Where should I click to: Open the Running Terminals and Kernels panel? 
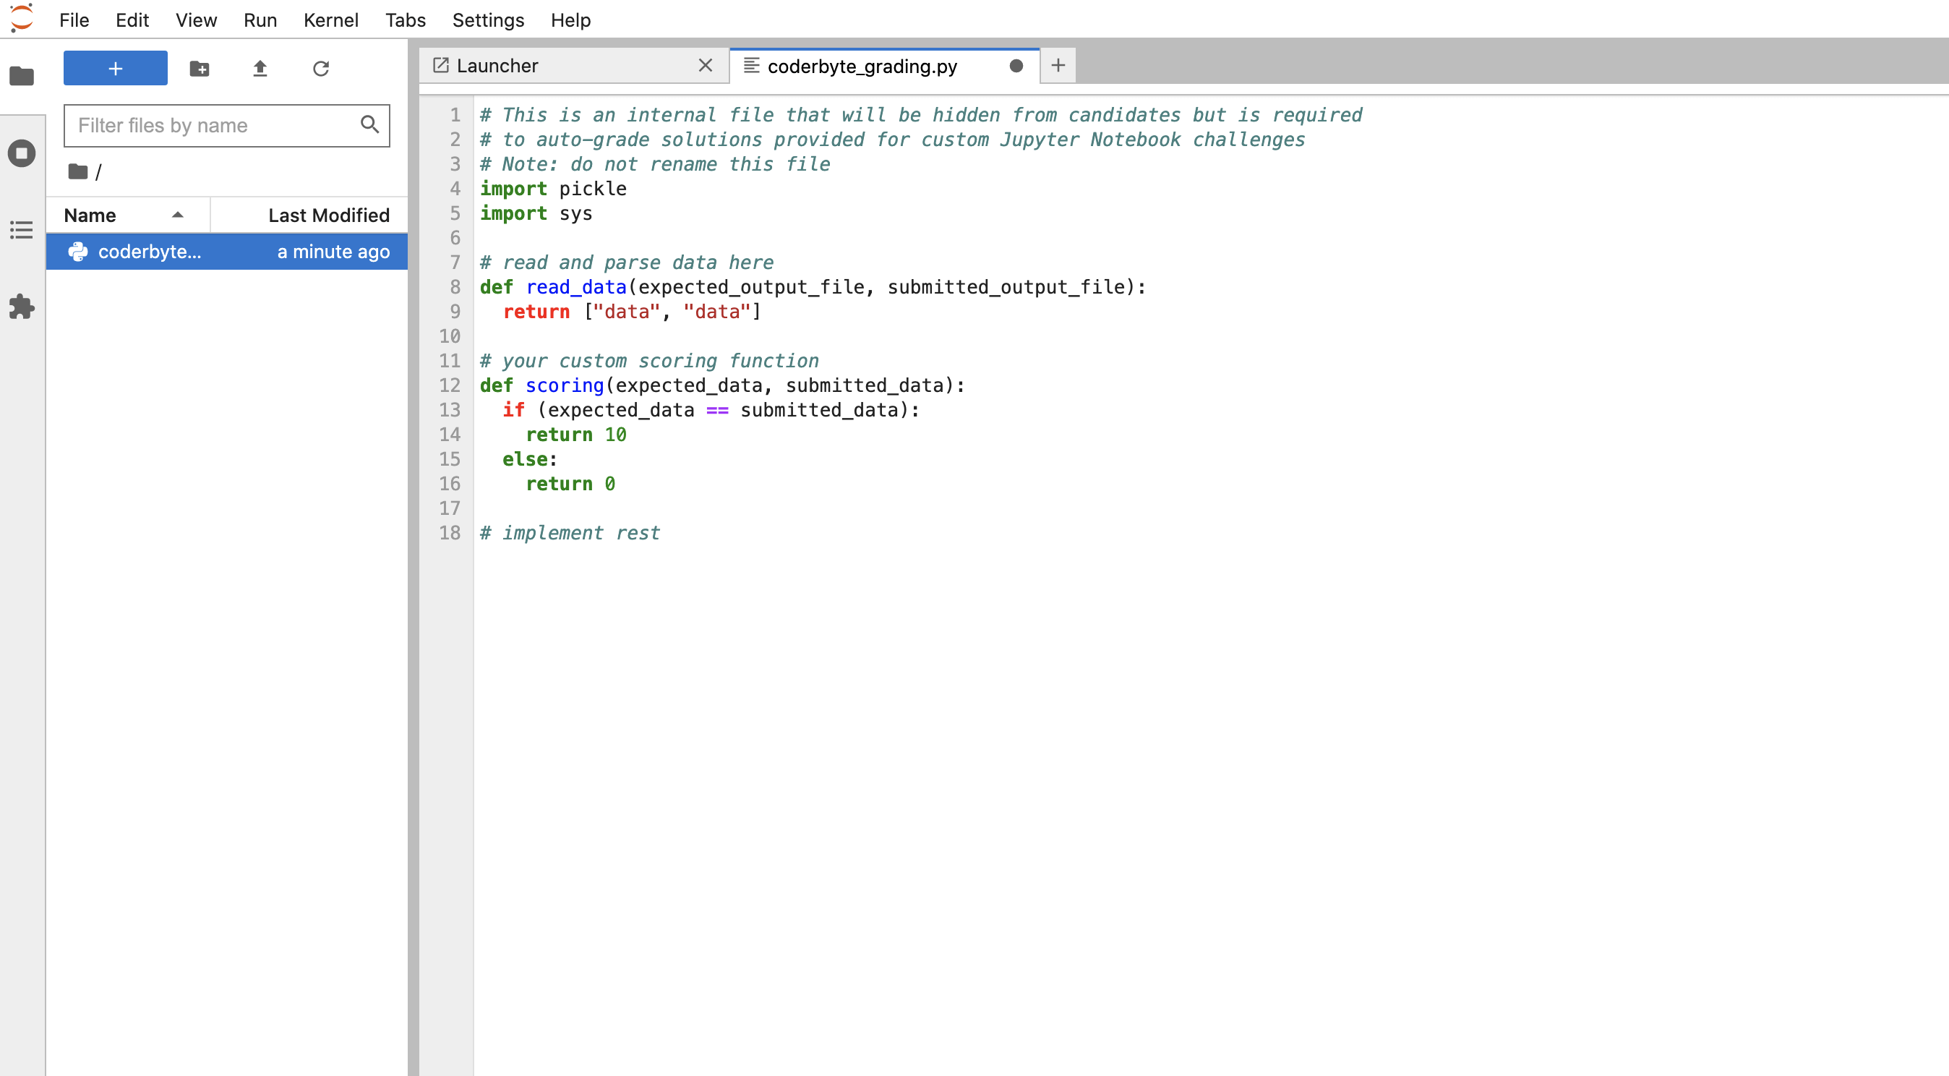[22, 153]
